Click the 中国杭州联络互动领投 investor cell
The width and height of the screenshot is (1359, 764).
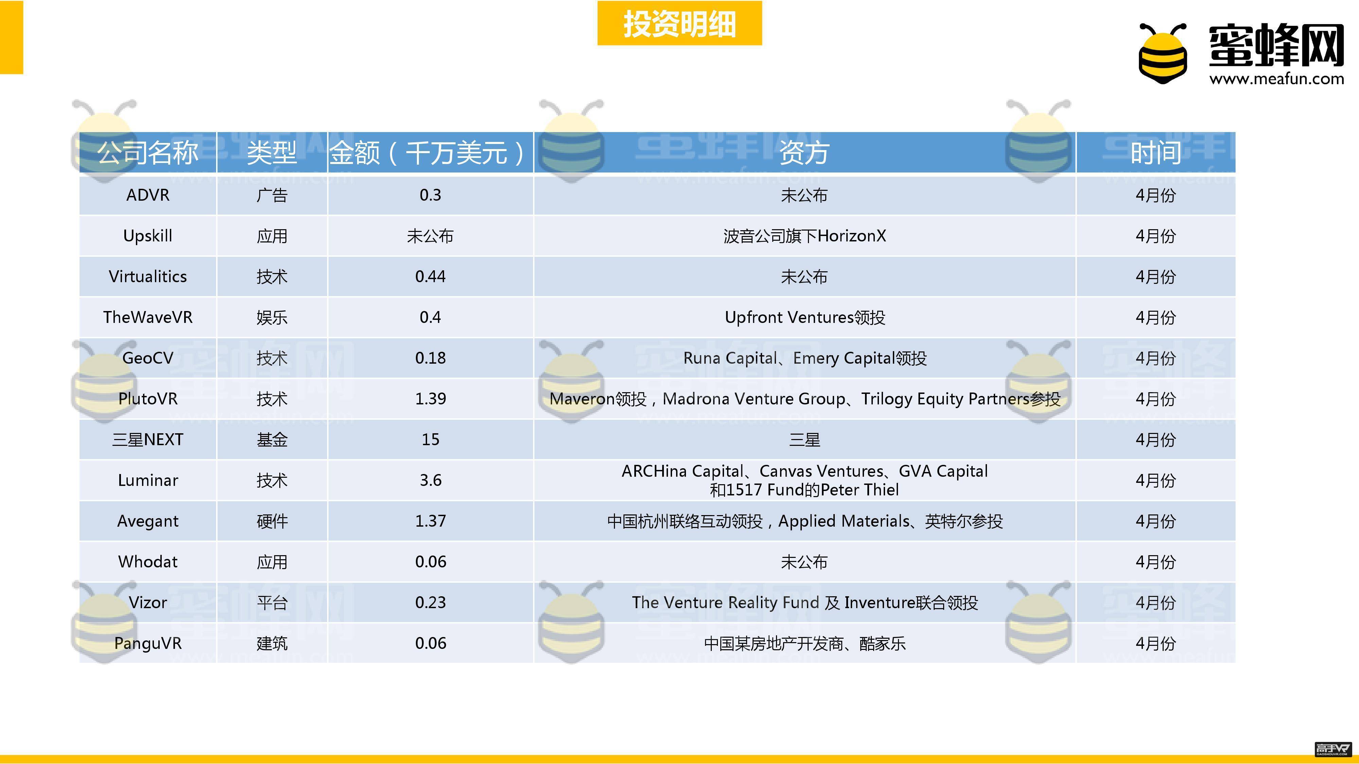pyautogui.click(x=805, y=521)
